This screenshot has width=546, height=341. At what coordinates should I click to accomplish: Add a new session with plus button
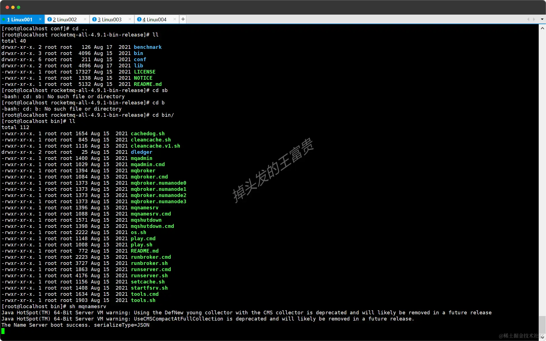183,19
